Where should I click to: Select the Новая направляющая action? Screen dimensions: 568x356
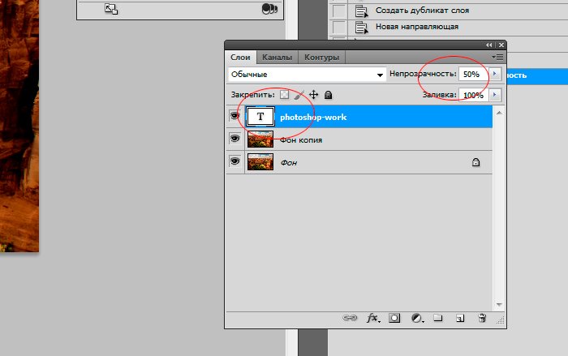[x=416, y=27]
